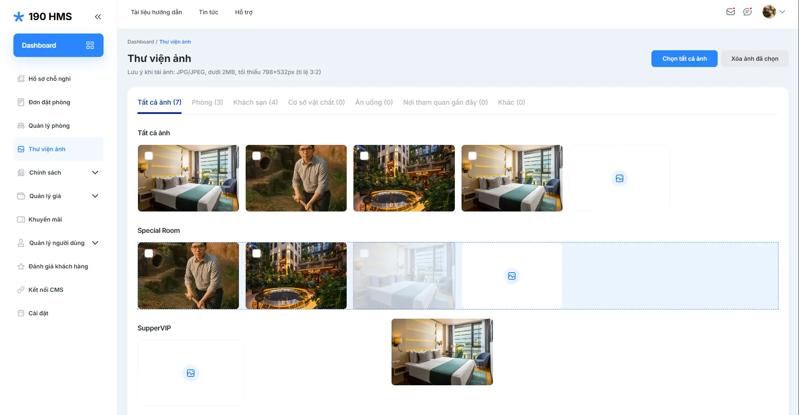Check the first Special Room photo checkbox

pyautogui.click(x=149, y=253)
